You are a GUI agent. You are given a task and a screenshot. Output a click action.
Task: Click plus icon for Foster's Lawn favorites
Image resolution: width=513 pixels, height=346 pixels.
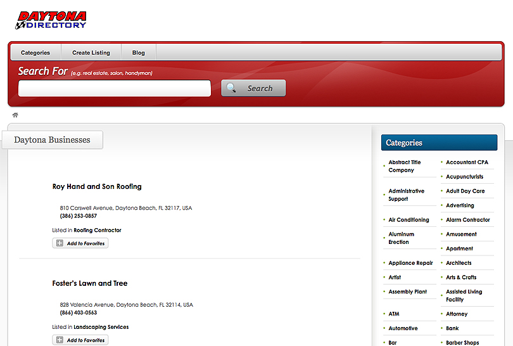60,340
